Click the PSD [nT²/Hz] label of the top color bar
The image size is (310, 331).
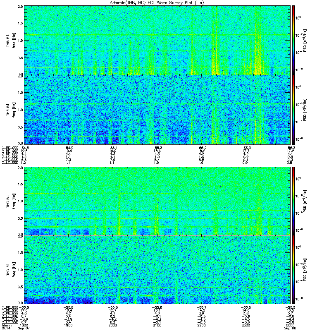[x=305, y=40]
